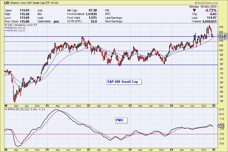Click the purple EMA(43) legend line swatch
This screenshot has width=228, height=152.
(x=6, y=31)
